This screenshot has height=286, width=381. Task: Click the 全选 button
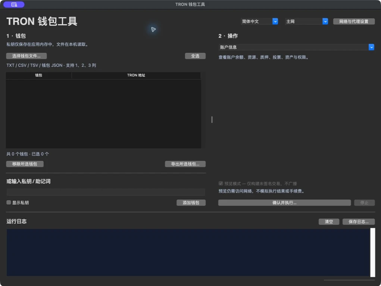[195, 56]
